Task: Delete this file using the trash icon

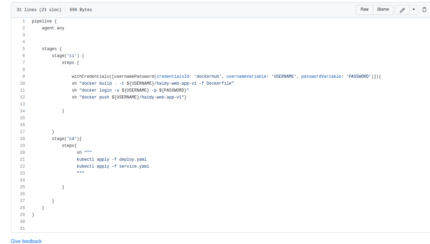Action: click(424, 10)
